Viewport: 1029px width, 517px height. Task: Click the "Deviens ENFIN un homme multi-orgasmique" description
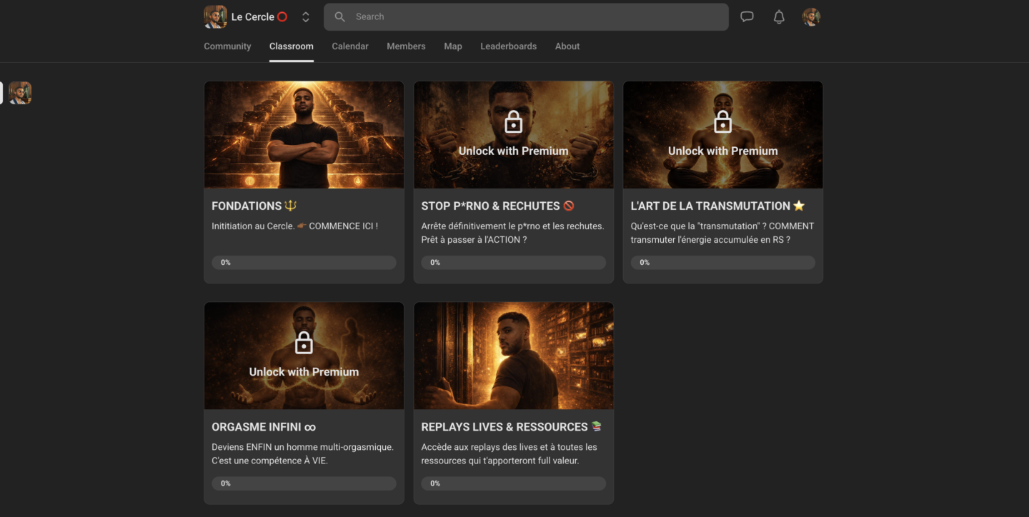302,454
